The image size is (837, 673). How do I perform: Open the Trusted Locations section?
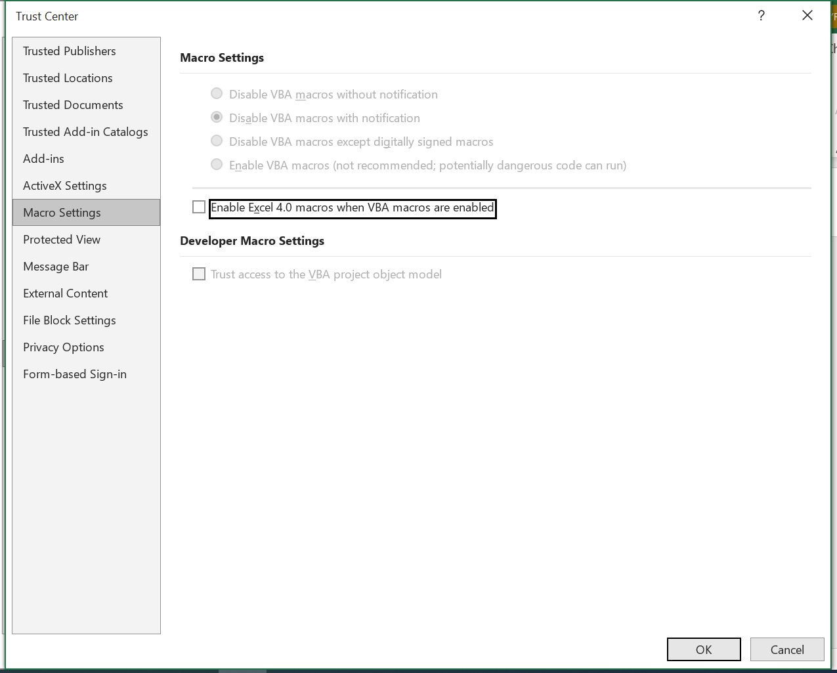(86, 78)
